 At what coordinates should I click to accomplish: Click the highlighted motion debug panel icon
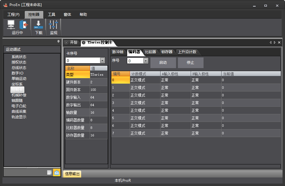(x=57, y=172)
